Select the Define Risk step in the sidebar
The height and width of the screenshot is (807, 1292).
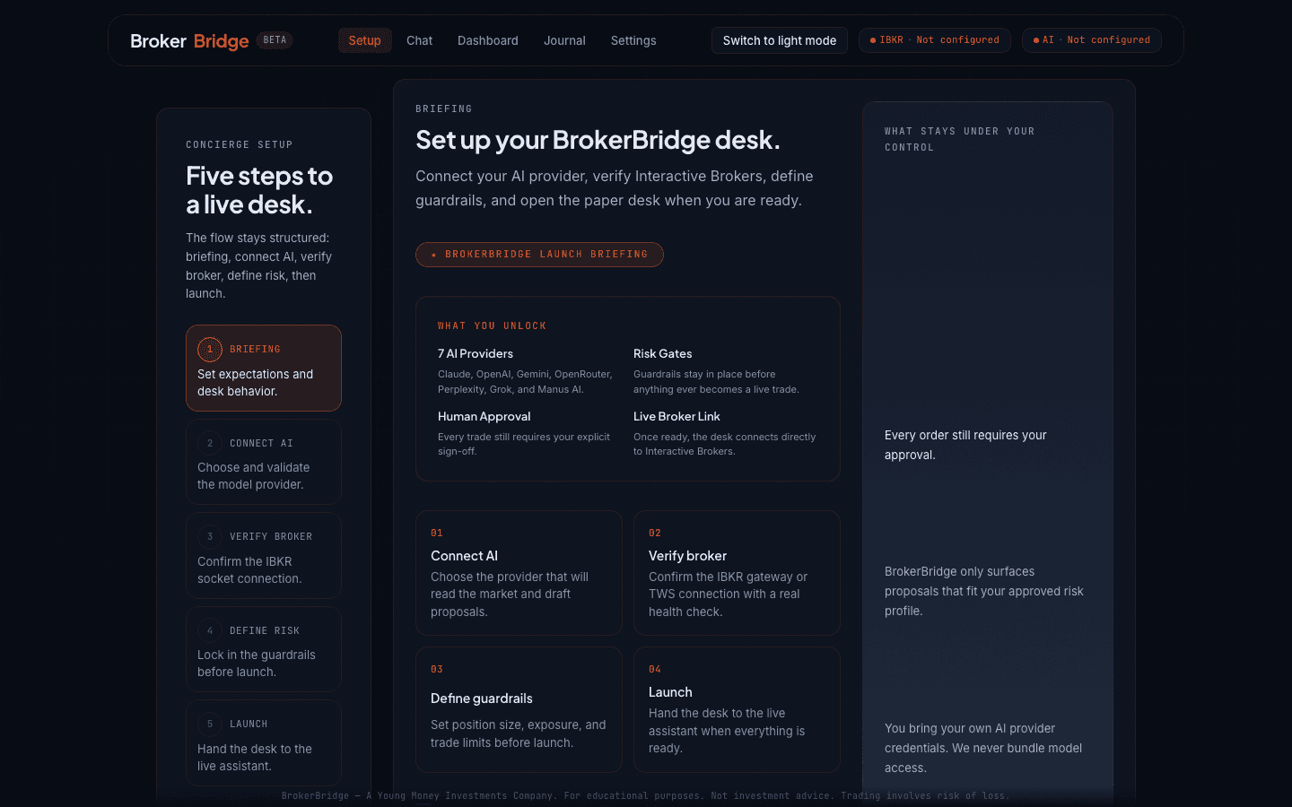(263, 648)
